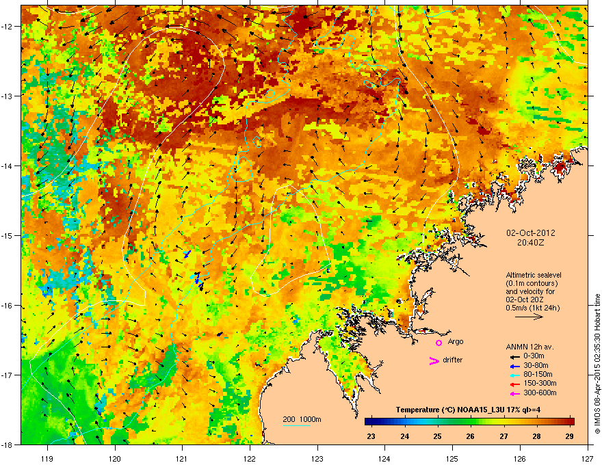Click the colorbar tick label 27
This screenshot has width=602, height=465.
[x=503, y=436]
